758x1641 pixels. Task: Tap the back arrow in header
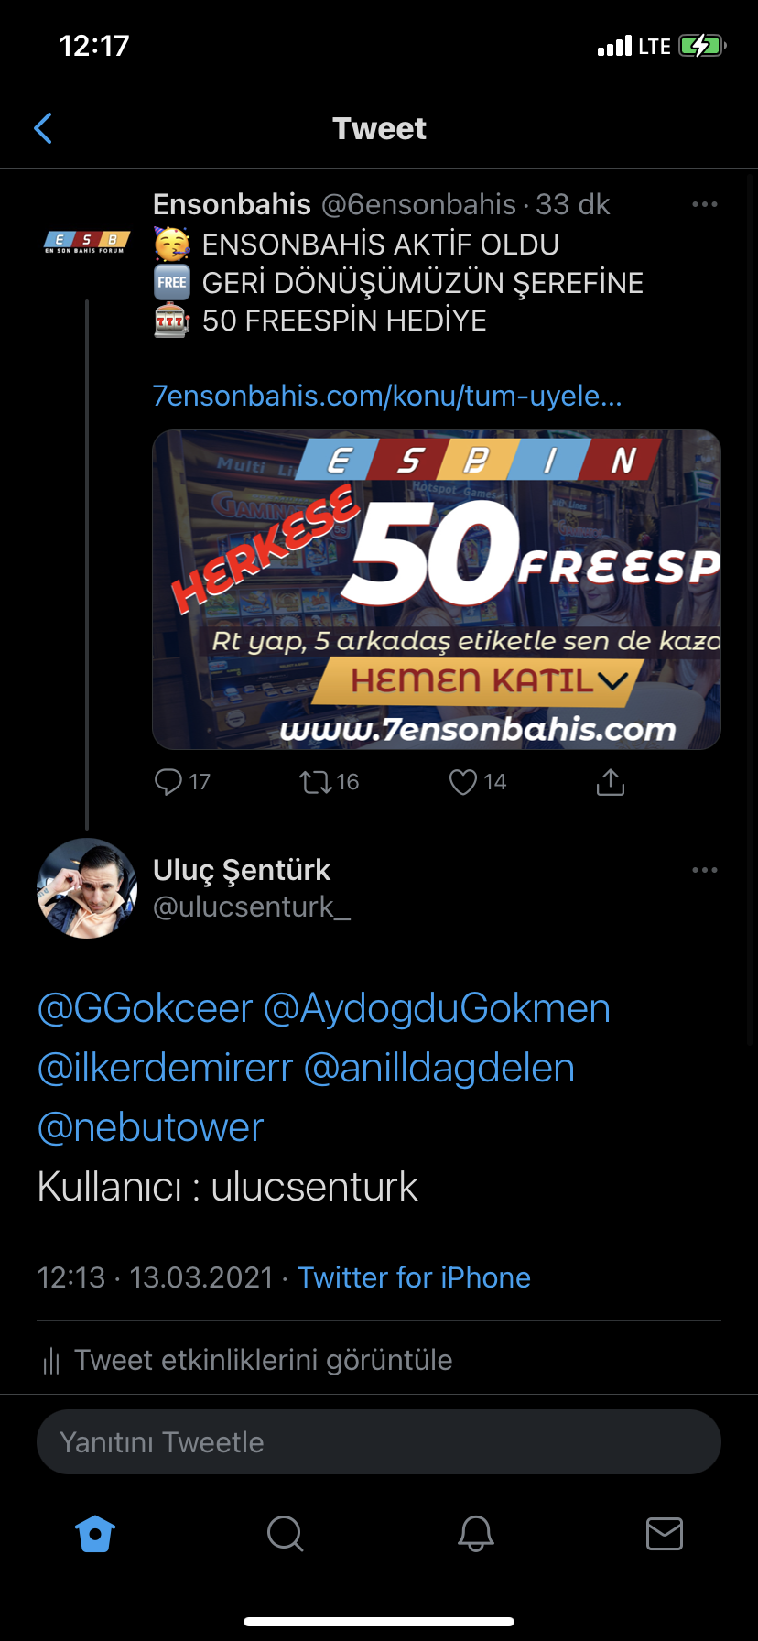click(x=42, y=128)
